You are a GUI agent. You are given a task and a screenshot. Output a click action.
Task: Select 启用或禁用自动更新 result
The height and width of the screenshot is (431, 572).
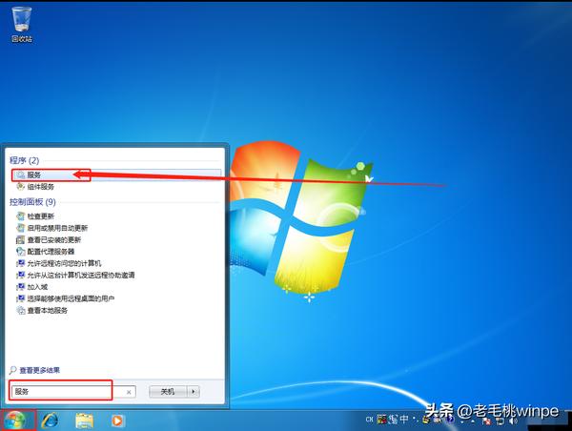(52, 228)
